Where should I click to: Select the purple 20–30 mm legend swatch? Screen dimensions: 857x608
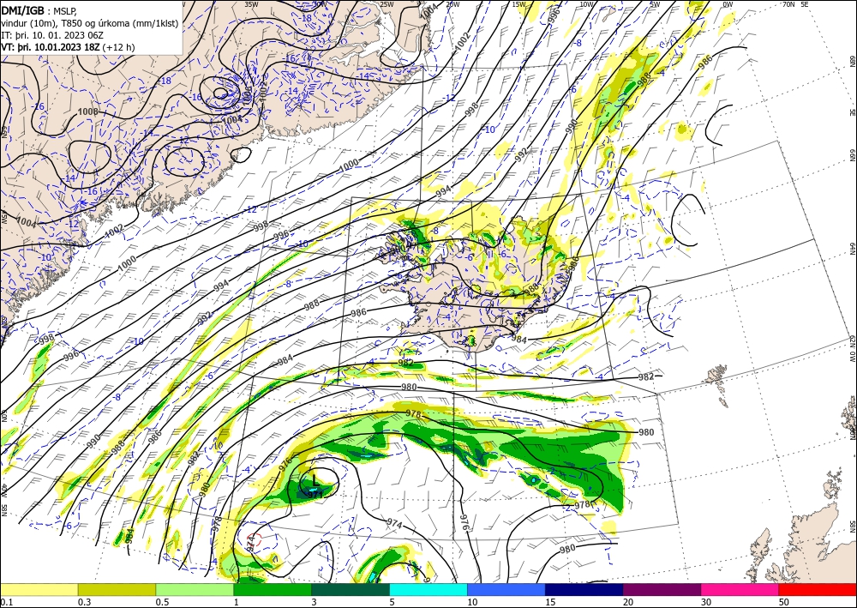pyautogui.click(x=662, y=589)
